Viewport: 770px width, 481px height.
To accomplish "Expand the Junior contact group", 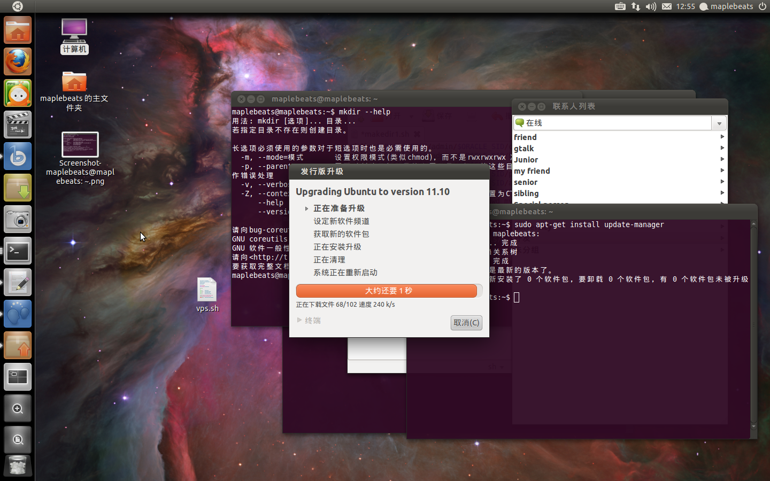I will pos(619,160).
